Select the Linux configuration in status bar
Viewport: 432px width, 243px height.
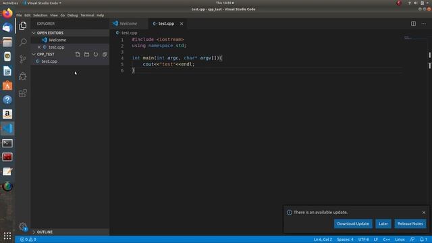(400, 240)
